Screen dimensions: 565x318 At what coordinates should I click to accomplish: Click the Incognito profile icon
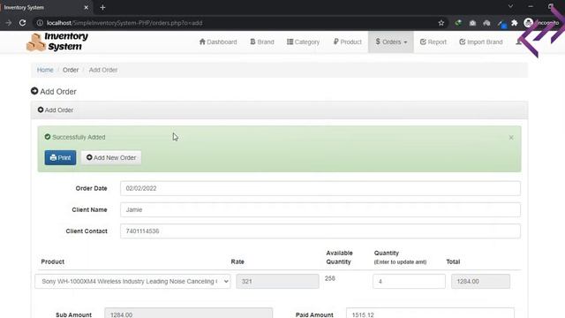(528, 23)
